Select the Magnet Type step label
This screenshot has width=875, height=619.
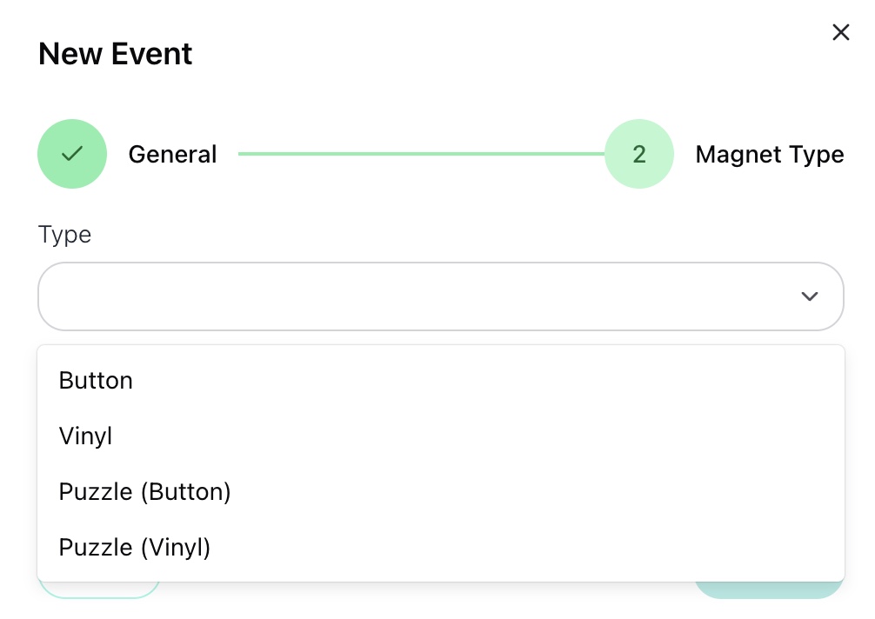(x=770, y=155)
